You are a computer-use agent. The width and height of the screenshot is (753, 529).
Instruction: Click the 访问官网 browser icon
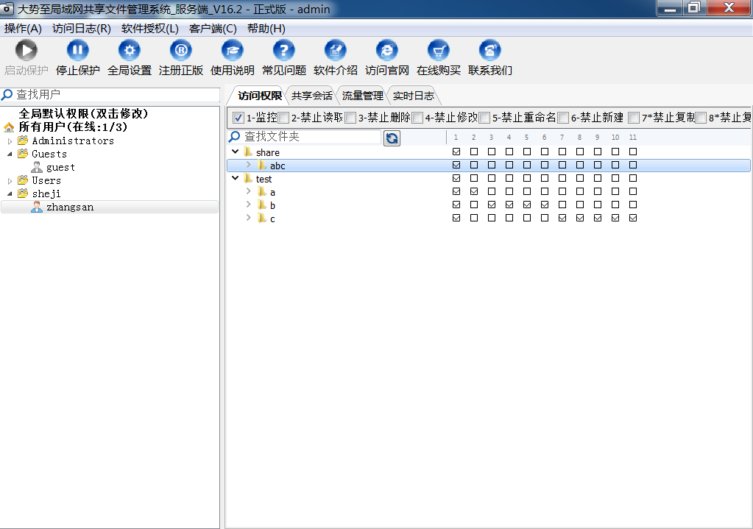(387, 50)
